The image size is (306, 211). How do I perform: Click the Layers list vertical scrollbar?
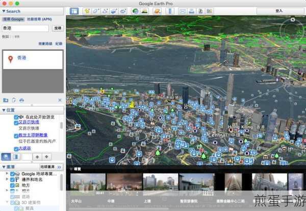61,182
